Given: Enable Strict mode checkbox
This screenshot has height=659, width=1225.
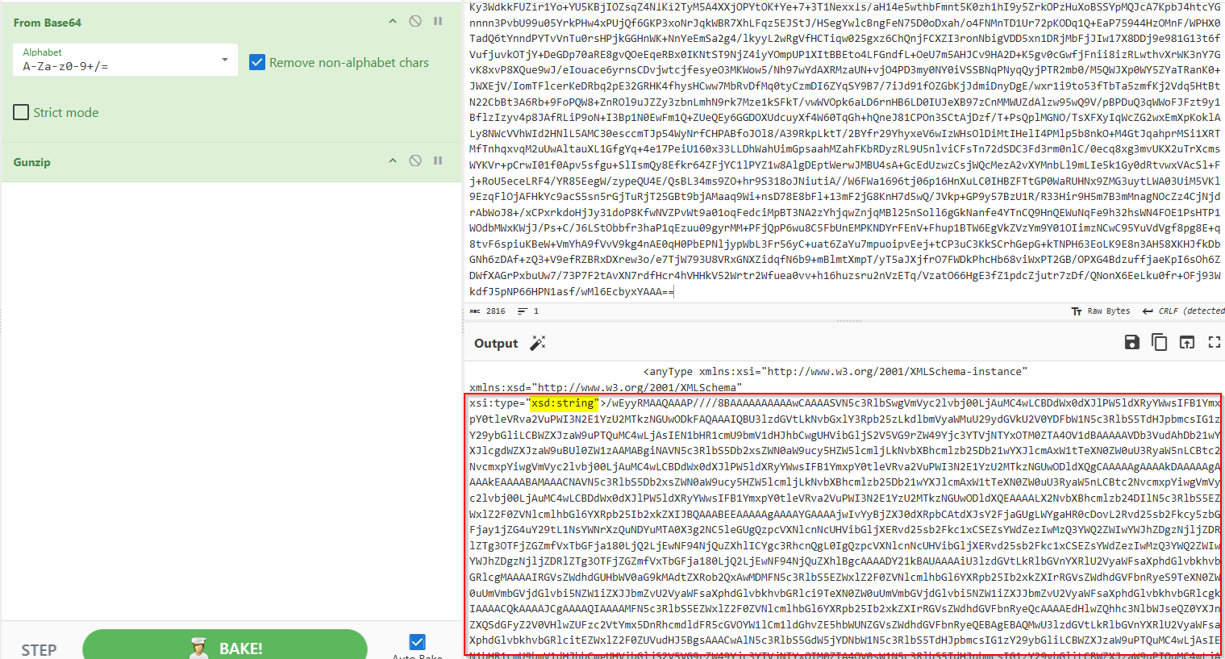Looking at the screenshot, I should pos(22,113).
